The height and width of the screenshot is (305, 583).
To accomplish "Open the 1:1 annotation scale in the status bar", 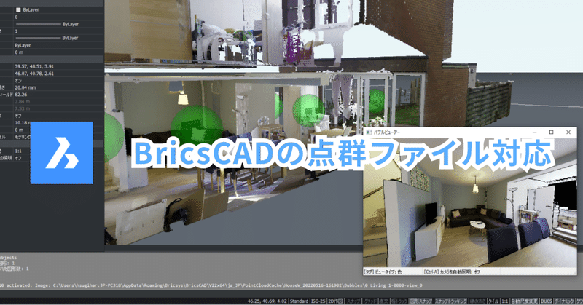I will pyautogui.click(x=505, y=301).
